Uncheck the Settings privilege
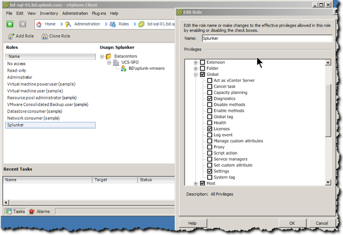The height and width of the screenshot is (235, 343). pos(209,171)
